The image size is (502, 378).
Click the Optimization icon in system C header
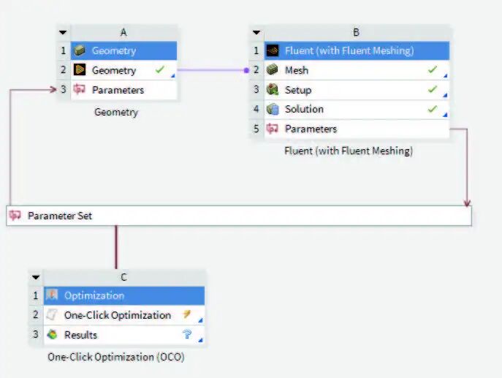pyautogui.click(x=52, y=295)
